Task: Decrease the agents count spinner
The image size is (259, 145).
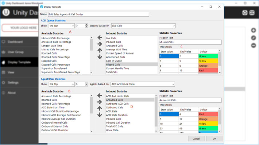Action: [x=86, y=85]
